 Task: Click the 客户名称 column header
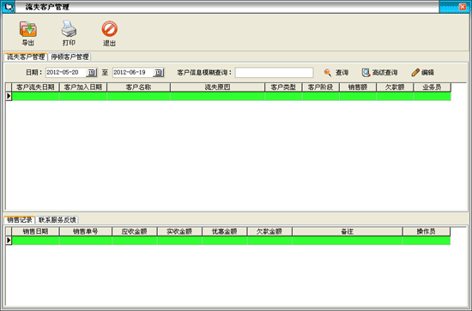point(138,87)
